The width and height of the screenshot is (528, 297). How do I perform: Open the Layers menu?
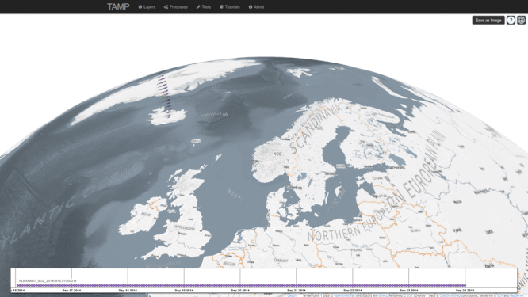pyautogui.click(x=147, y=6)
